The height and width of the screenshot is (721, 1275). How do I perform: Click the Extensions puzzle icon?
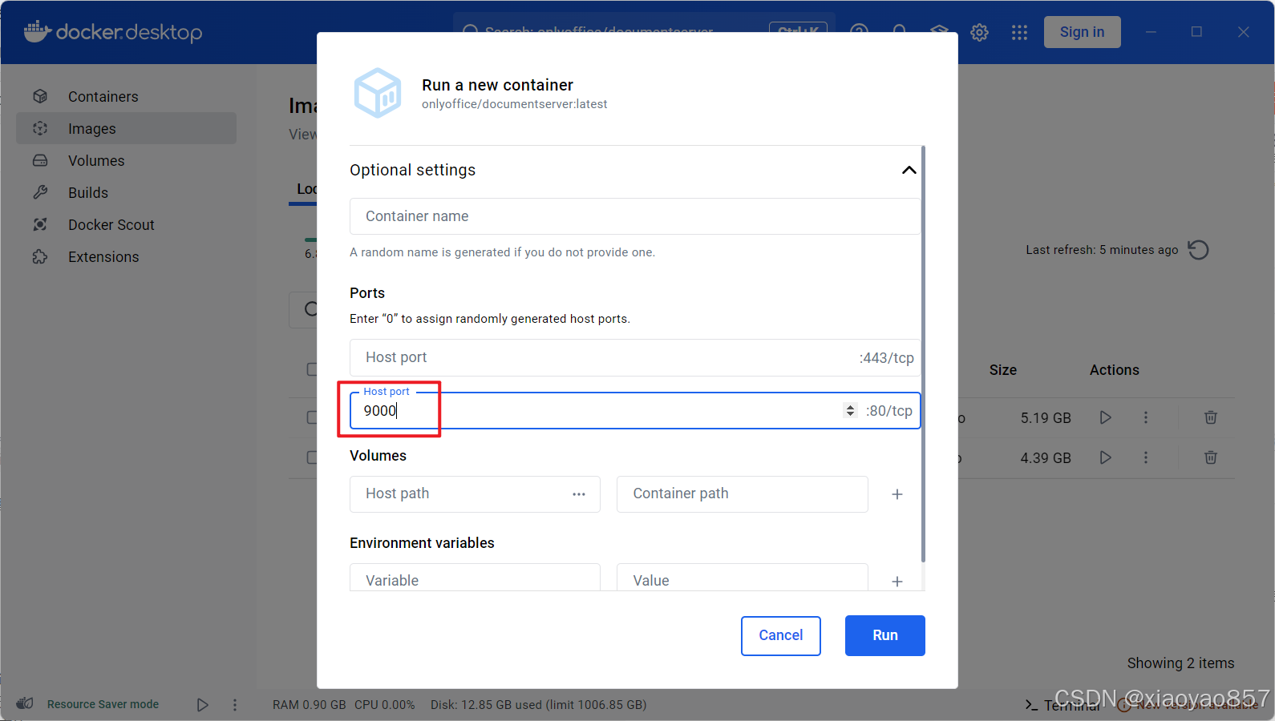[x=40, y=256]
